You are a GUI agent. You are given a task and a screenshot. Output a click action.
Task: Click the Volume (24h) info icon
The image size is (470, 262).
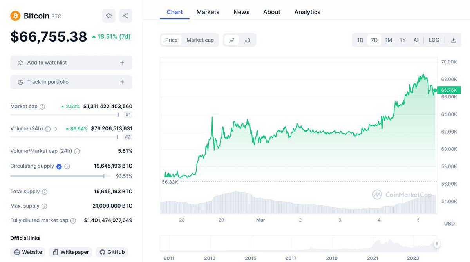(48, 129)
